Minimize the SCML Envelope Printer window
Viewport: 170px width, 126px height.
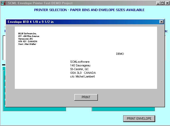(x=158, y=3)
